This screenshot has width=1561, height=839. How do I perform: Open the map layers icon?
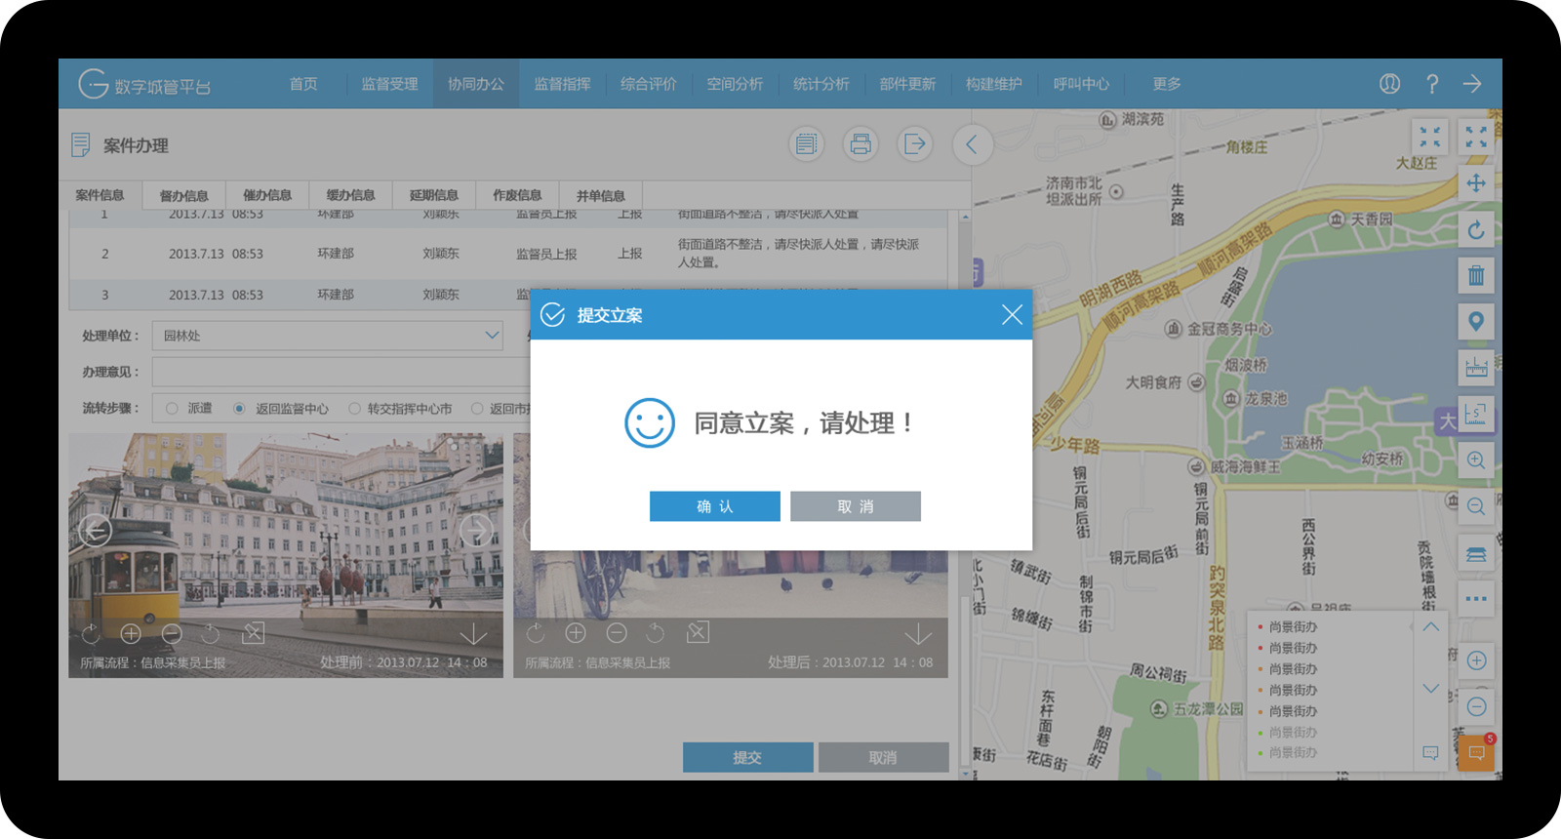[1476, 553]
